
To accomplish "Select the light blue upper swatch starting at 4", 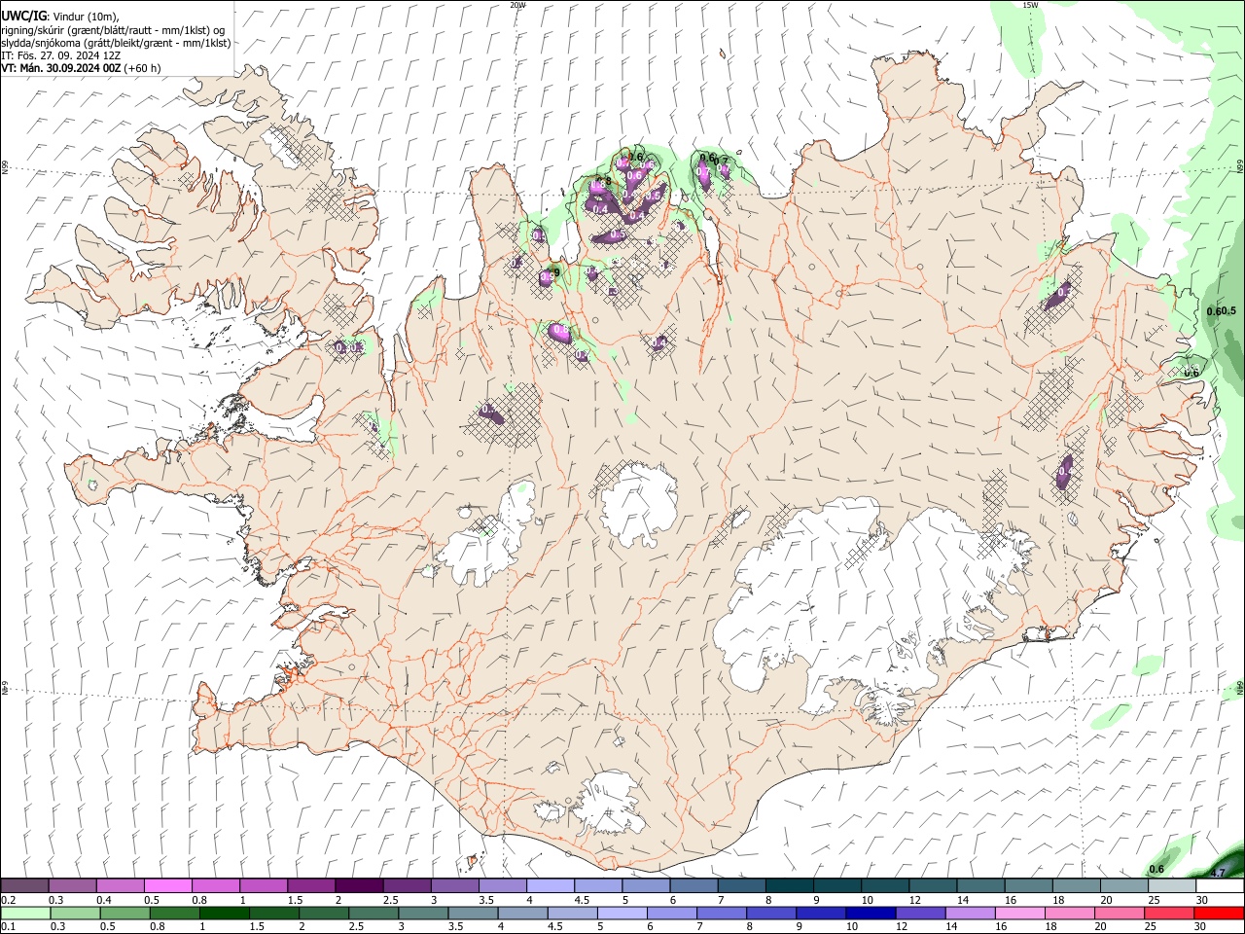I will (x=551, y=886).
